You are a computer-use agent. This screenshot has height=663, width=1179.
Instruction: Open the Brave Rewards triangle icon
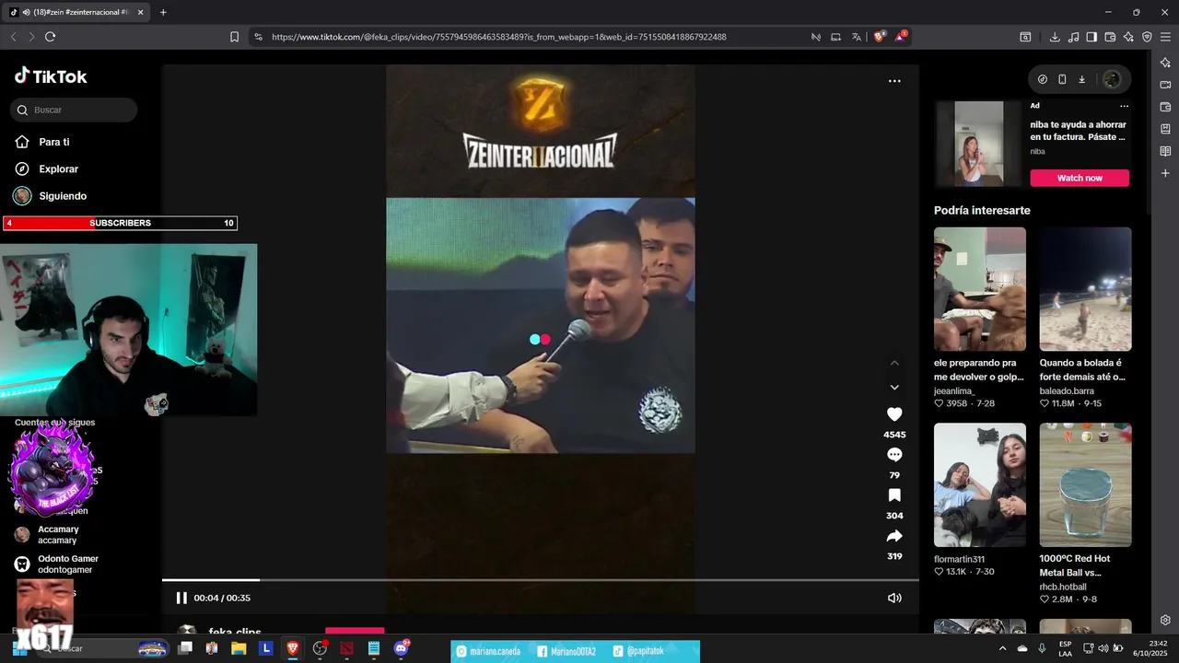(900, 37)
